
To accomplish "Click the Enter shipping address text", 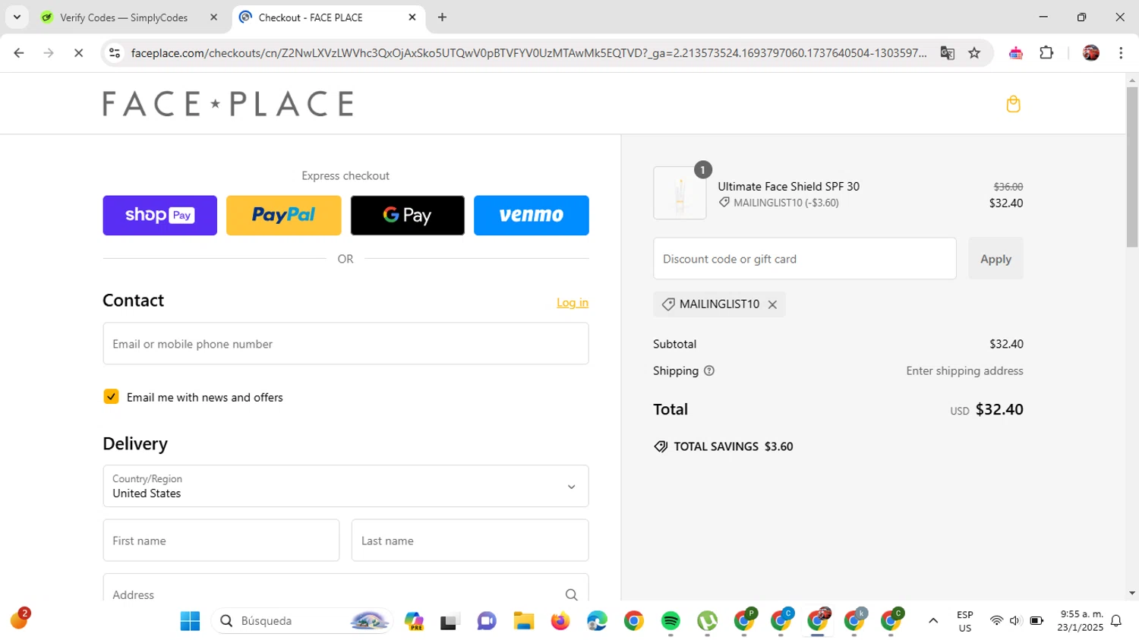I will tap(964, 371).
